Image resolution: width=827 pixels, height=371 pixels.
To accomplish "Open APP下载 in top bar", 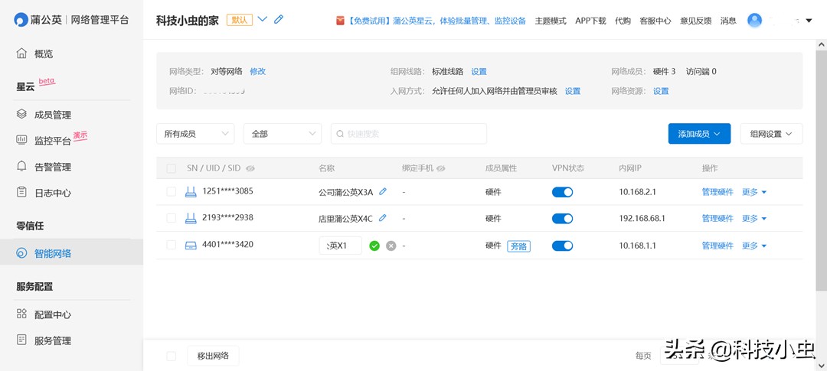I will [x=590, y=21].
